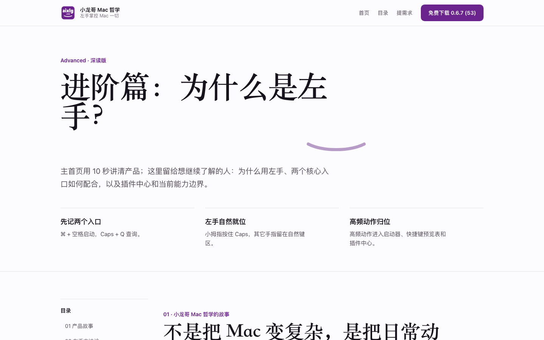Screen dimensions: 544x340
Task: Click the sidebar 目录 heading
Action: coord(66,311)
